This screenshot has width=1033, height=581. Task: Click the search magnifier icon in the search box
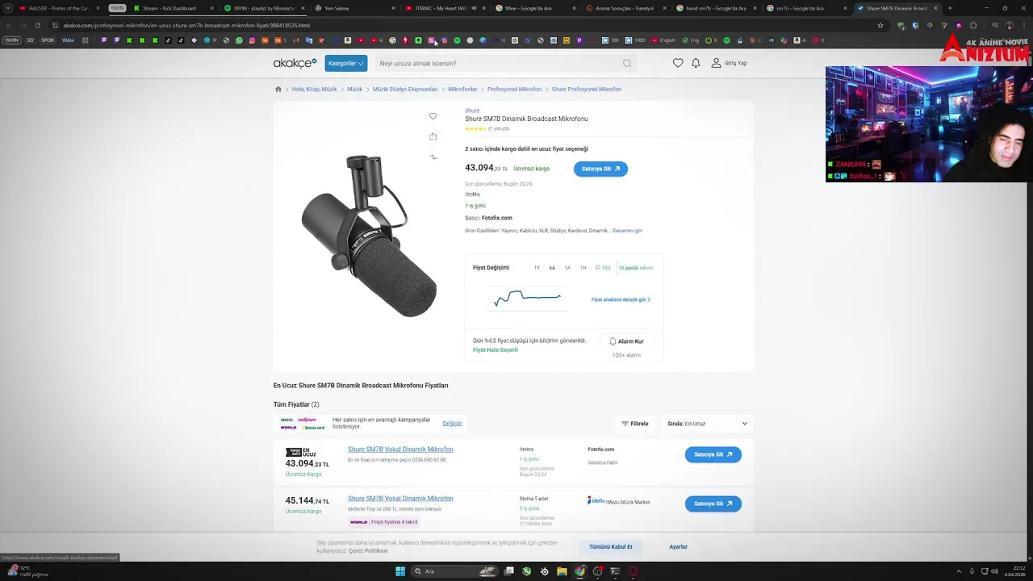pyautogui.click(x=627, y=63)
